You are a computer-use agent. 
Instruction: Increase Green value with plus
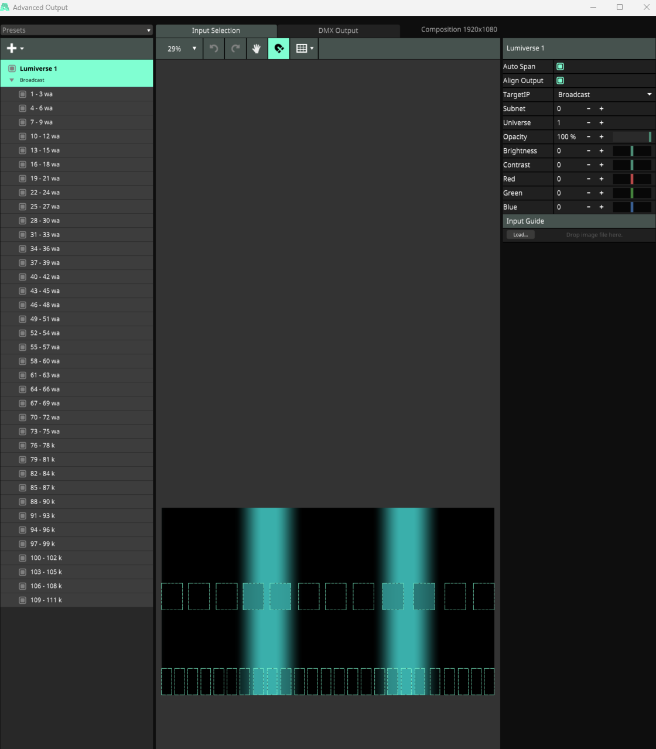click(x=602, y=193)
